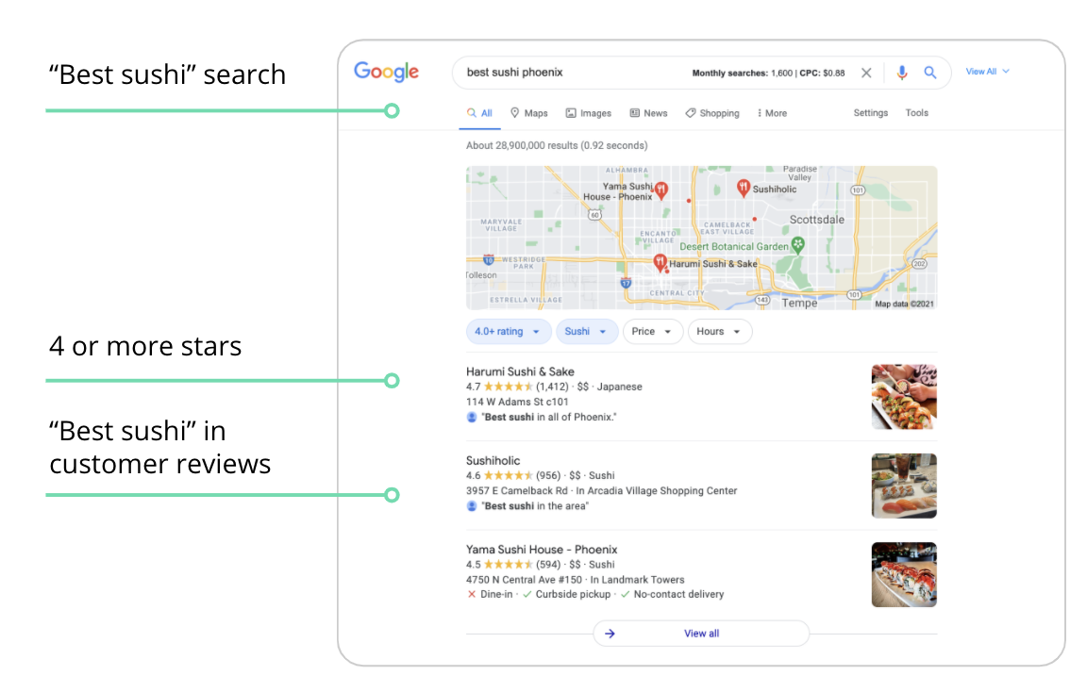Open the More options with the three-dot icon
The height and width of the screenshot is (692, 1087).
click(x=771, y=113)
